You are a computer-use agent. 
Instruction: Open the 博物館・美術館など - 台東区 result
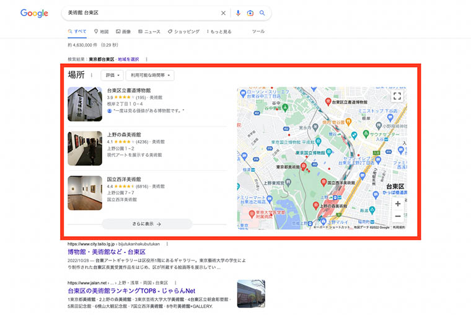click(x=107, y=252)
